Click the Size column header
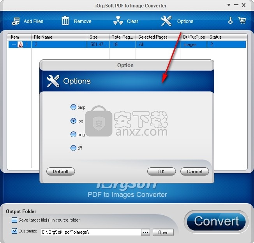254x243 pixels. (98, 37)
